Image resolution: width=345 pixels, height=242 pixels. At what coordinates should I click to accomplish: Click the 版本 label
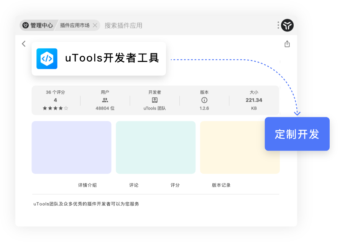pyautogui.click(x=204, y=92)
